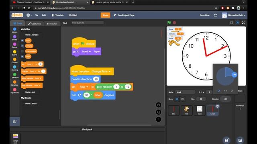257x144 pixels.
Task: Click the direction dial arrow handle
Action: point(235,75)
